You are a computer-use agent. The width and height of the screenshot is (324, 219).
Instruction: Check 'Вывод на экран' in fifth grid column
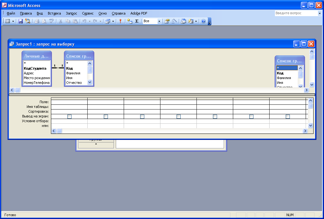[215, 116]
